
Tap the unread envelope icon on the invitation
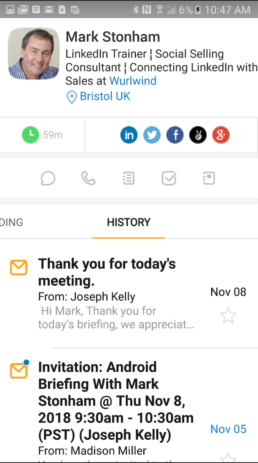[19, 370]
